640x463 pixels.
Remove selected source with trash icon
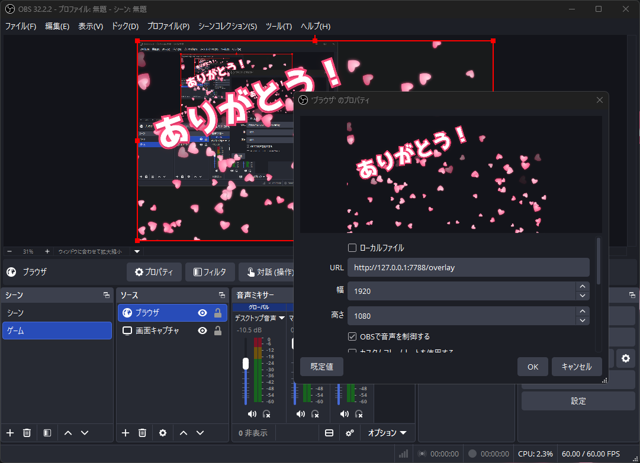(143, 433)
